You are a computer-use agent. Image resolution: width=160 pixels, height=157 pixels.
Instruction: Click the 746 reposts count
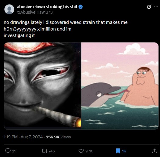pos(52,151)
